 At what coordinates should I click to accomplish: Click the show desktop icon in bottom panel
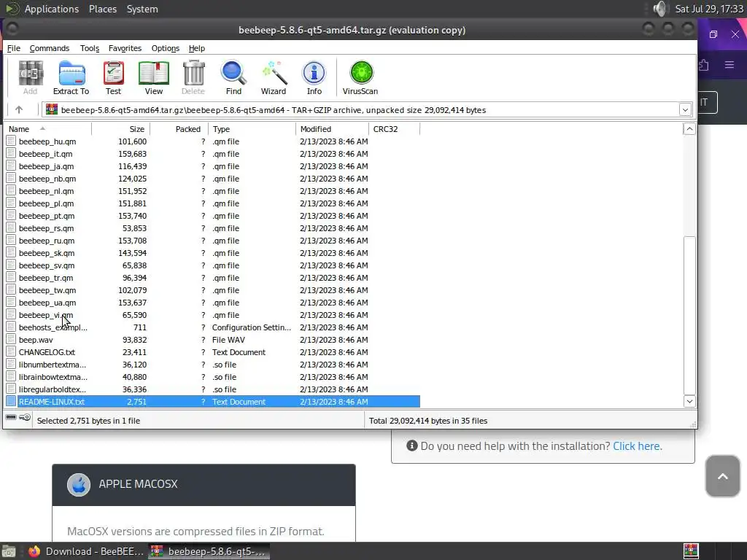click(x=9, y=551)
